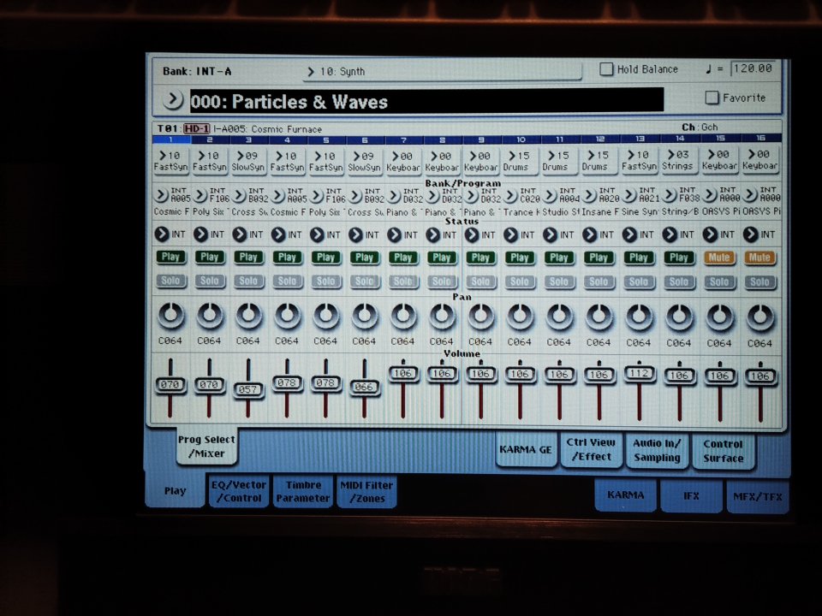The height and width of the screenshot is (616, 822).
Task: Click the pan knob for timbre 1
Action: click(170, 316)
